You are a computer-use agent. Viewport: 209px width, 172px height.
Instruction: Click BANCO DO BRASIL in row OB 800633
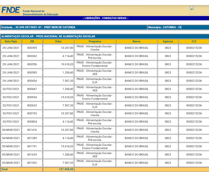tap(137, 106)
